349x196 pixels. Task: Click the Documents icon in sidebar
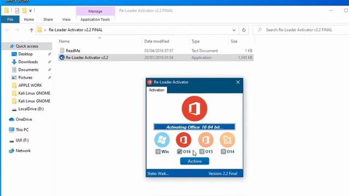click(14, 70)
